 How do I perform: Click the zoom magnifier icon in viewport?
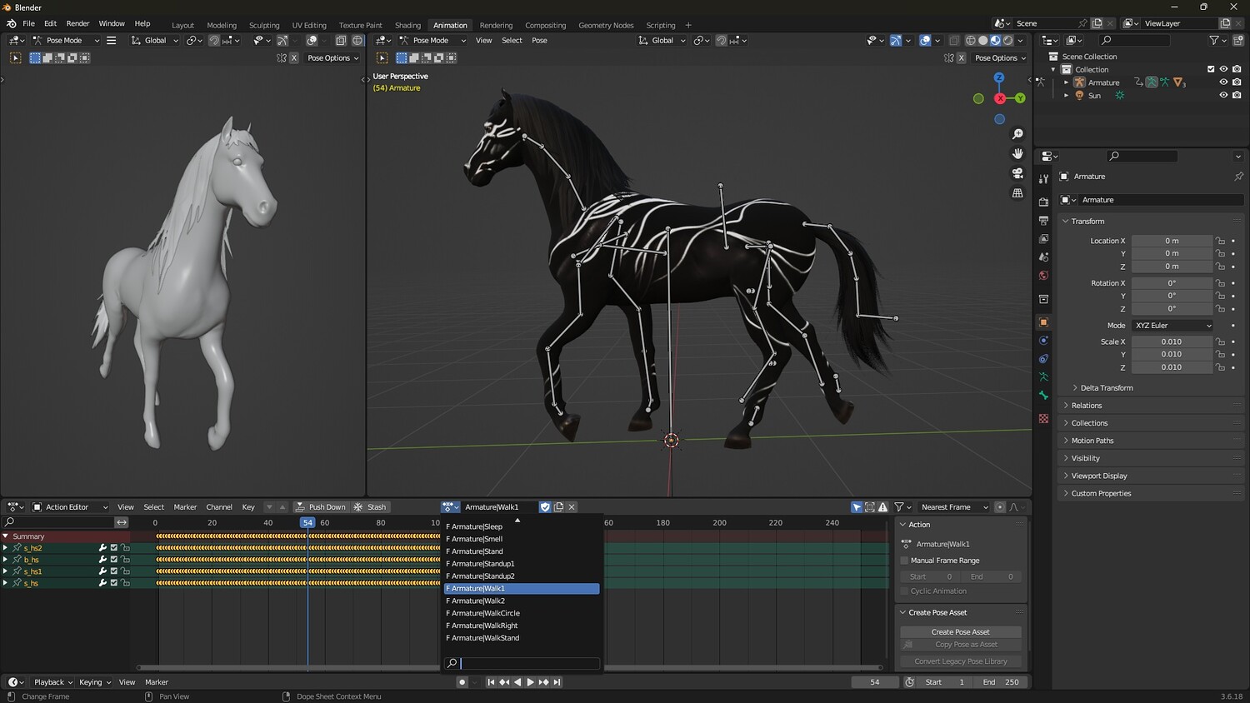point(1017,134)
